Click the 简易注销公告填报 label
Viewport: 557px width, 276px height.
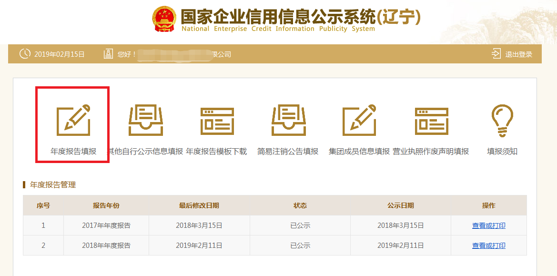(288, 151)
